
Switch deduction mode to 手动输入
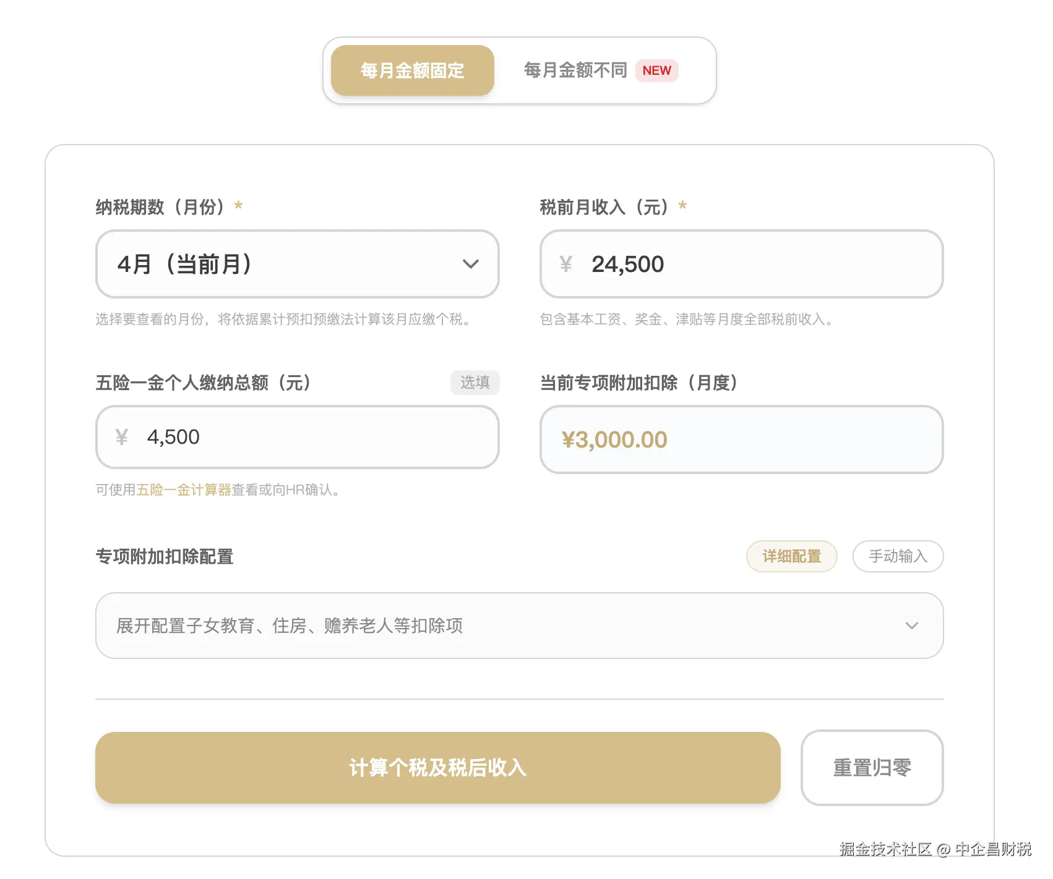point(898,556)
